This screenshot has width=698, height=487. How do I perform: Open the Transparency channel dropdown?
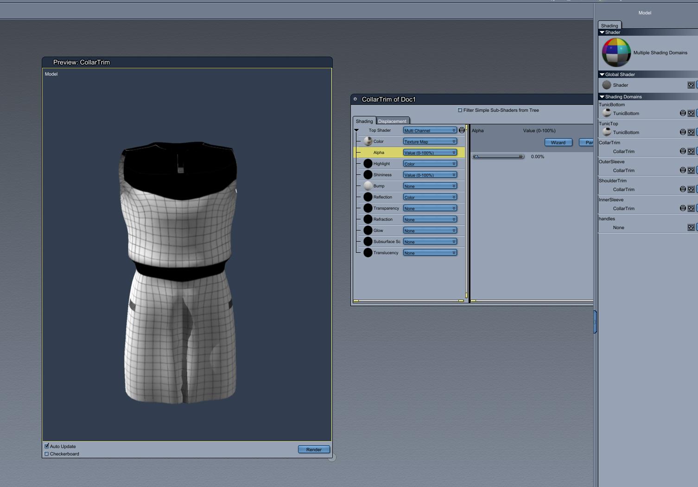(430, 208)
